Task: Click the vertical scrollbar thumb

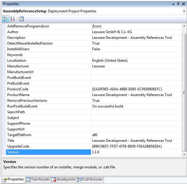Action: pos(184,93)
